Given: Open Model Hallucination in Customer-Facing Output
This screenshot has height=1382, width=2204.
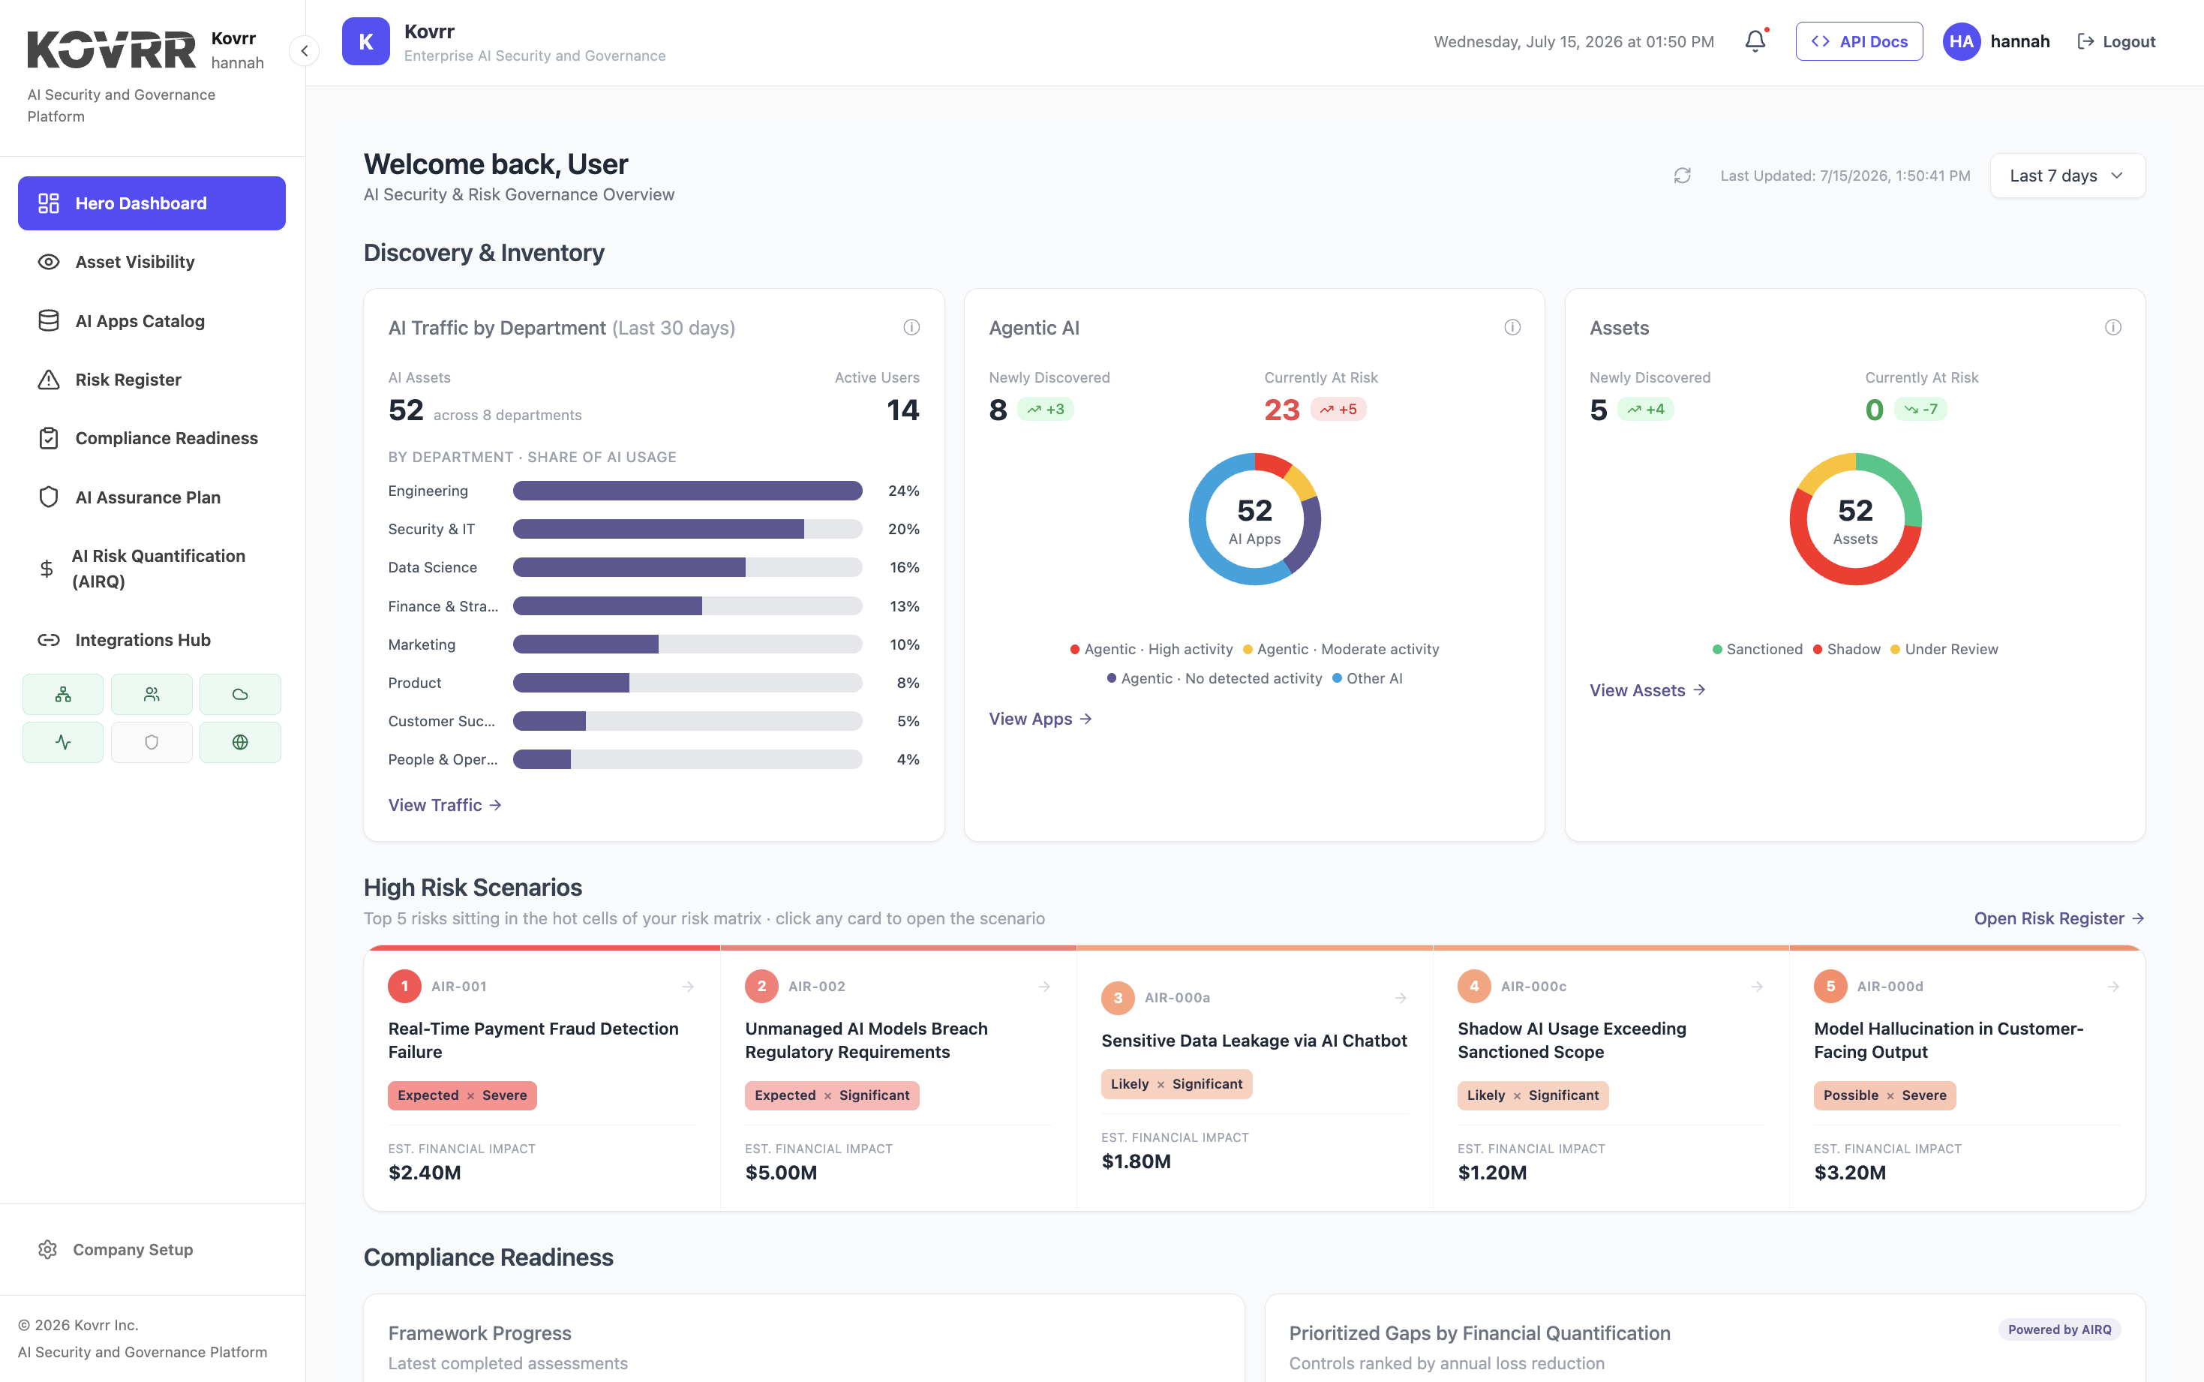Looking at the screenshot, I should [x=1968, y=1079].
